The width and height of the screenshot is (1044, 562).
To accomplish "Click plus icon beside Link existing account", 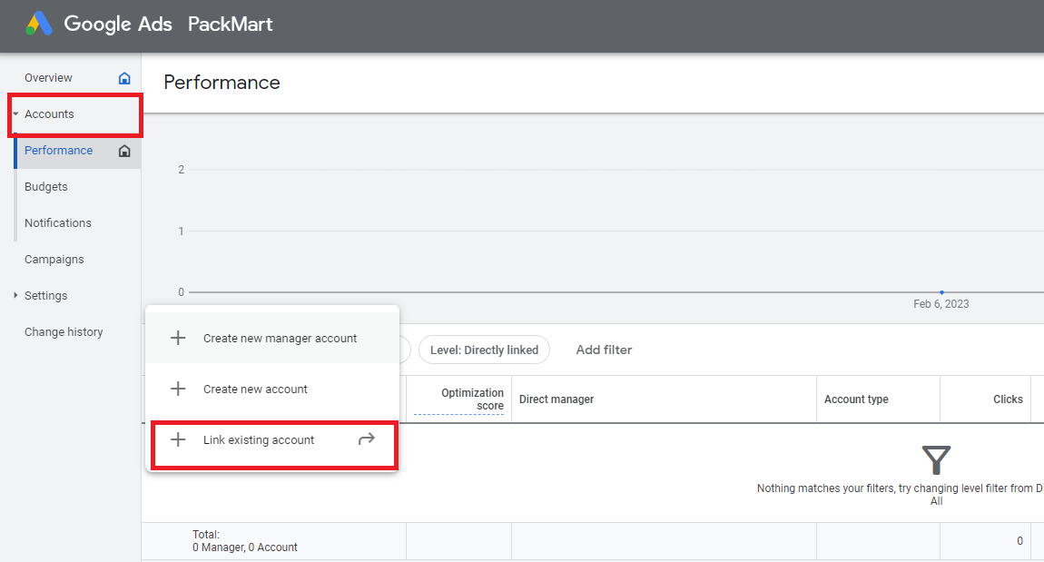I will (x=178, y=439).
